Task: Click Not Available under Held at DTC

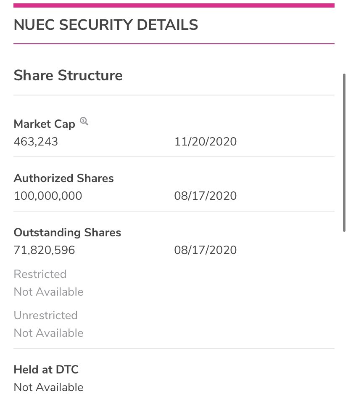Action: click(49, 387)
